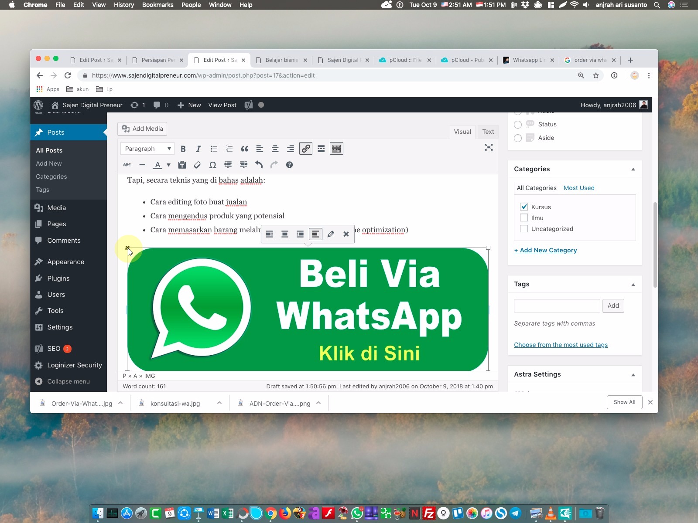Remove image using X in image toolbar
698x523 pixels.
point(346,234)
